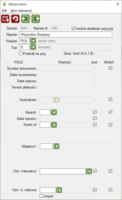Open the Plik menu

pos(5,11)
